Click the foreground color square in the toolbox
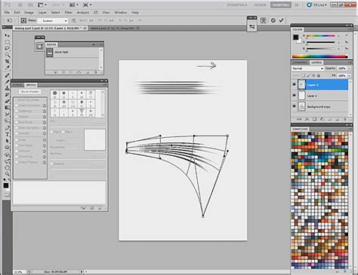The image size is (358, 275). point(6,185)
